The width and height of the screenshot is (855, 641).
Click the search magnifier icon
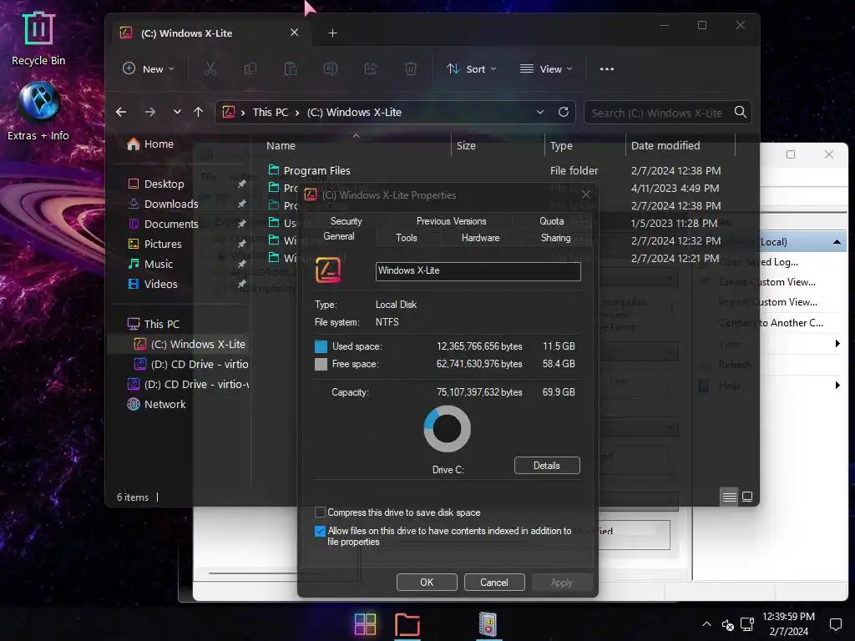(740, 112)
